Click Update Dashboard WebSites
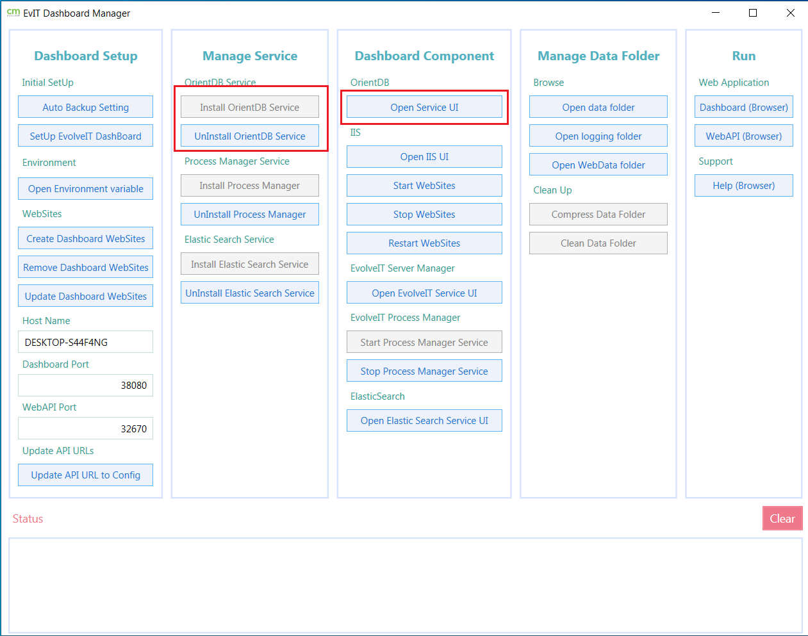The width and height of the screenshot is (808, 636). pos(85,296)
